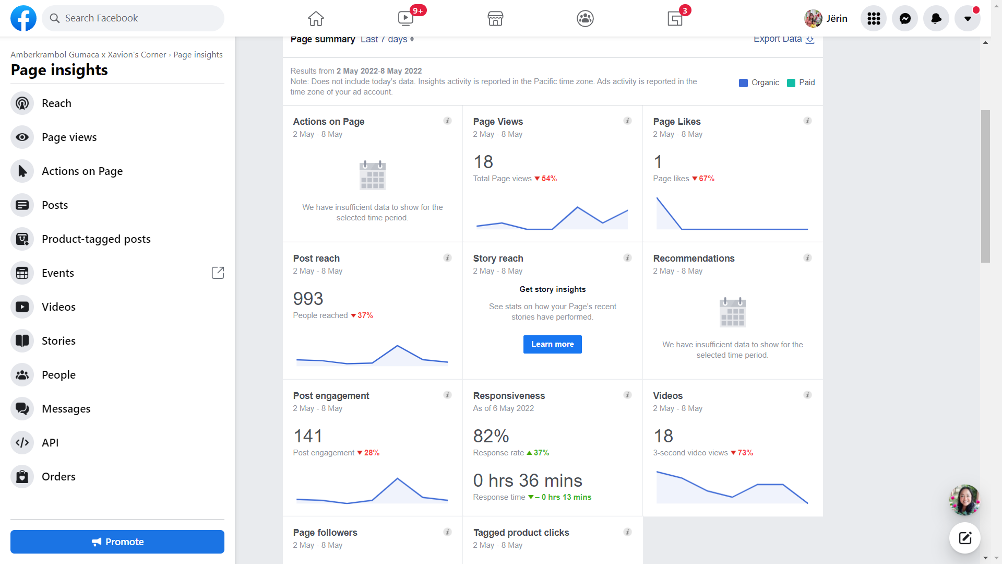The image size is (1002, 564).
Task: Open the Messenger icon
Action: pos(905,18)
